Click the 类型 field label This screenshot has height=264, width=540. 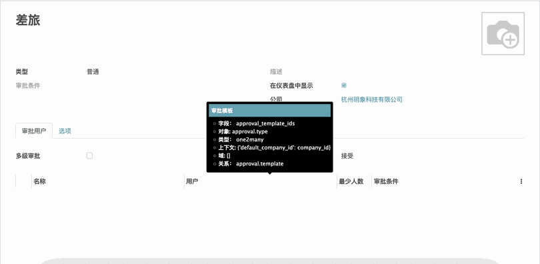point(22,72)
